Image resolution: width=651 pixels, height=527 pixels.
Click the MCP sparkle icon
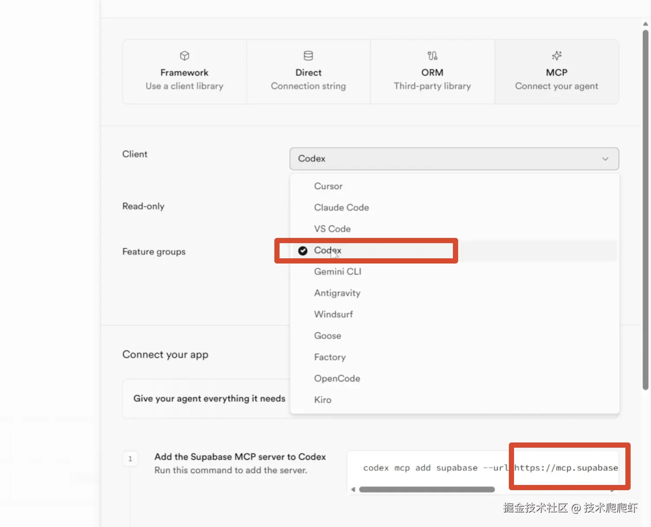pyautogui.click(x=557, y=56)
